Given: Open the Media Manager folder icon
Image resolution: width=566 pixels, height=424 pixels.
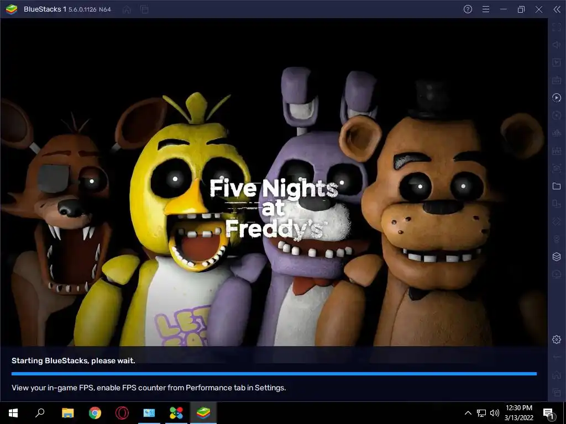Looking at the screenshot, I should click(x=557, y=186).
